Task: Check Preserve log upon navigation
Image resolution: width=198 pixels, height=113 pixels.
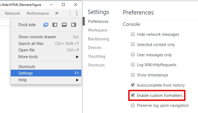Action: tap(133, 105)
